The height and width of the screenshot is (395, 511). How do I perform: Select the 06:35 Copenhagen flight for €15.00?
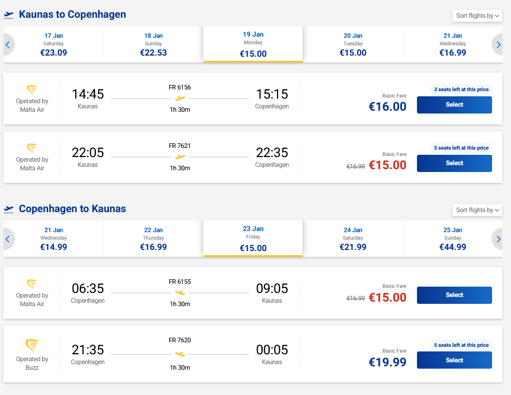point(454,295)
